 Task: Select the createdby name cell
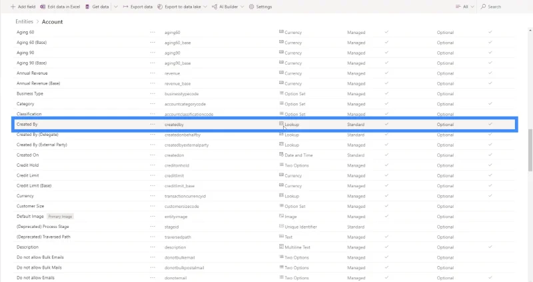pyautogui.click(x=174, y=125)
